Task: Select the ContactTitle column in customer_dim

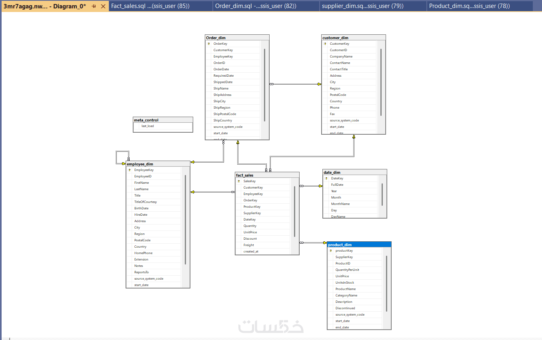Action: pyautogui.click(x=349, y=69)
